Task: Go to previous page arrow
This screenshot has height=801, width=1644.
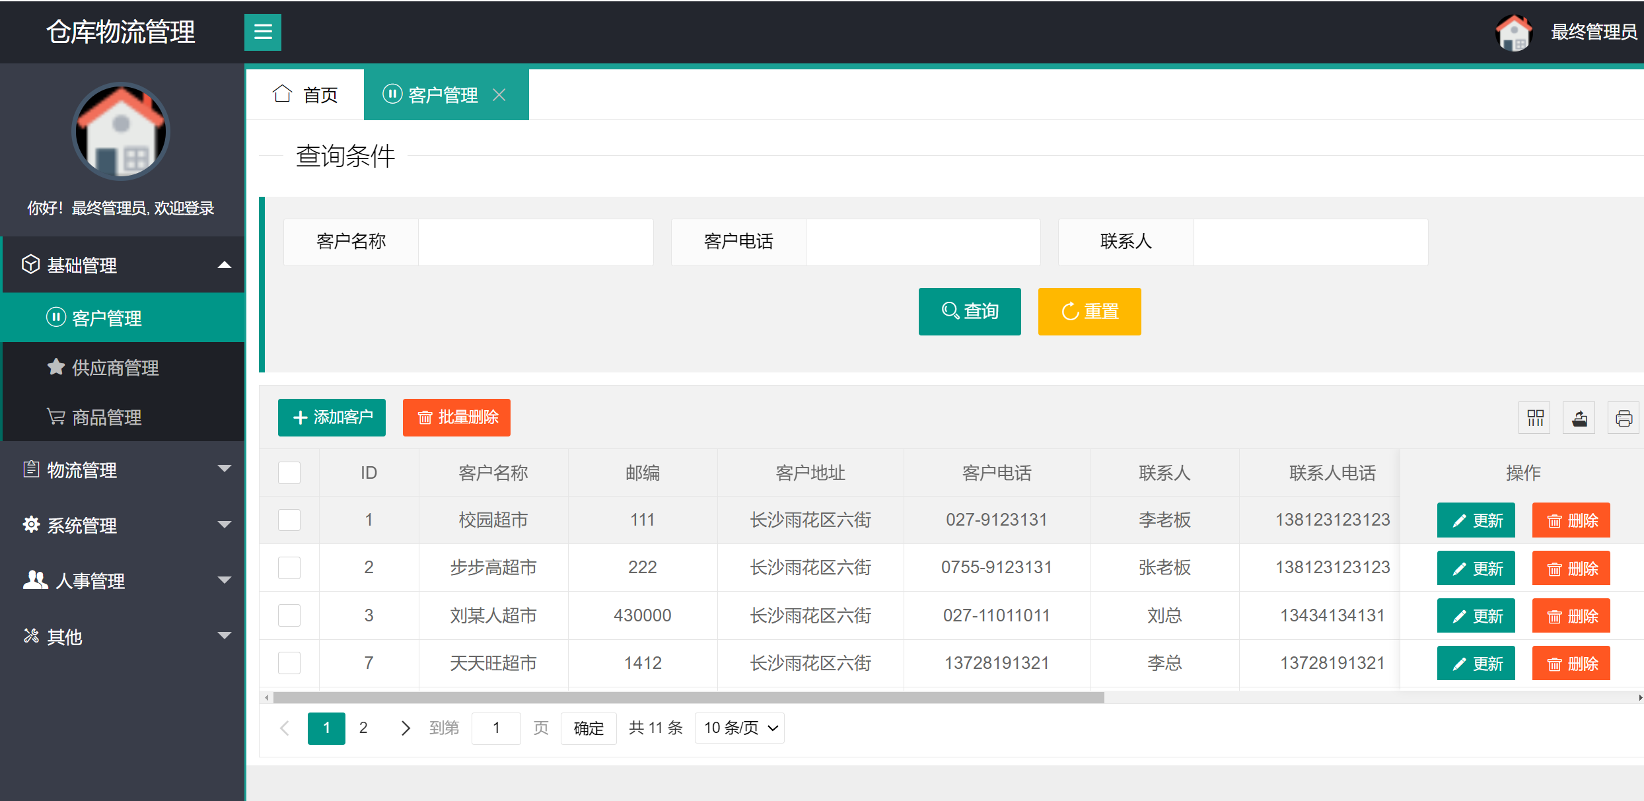Action: pyautogui.click(x=285, y=728)
